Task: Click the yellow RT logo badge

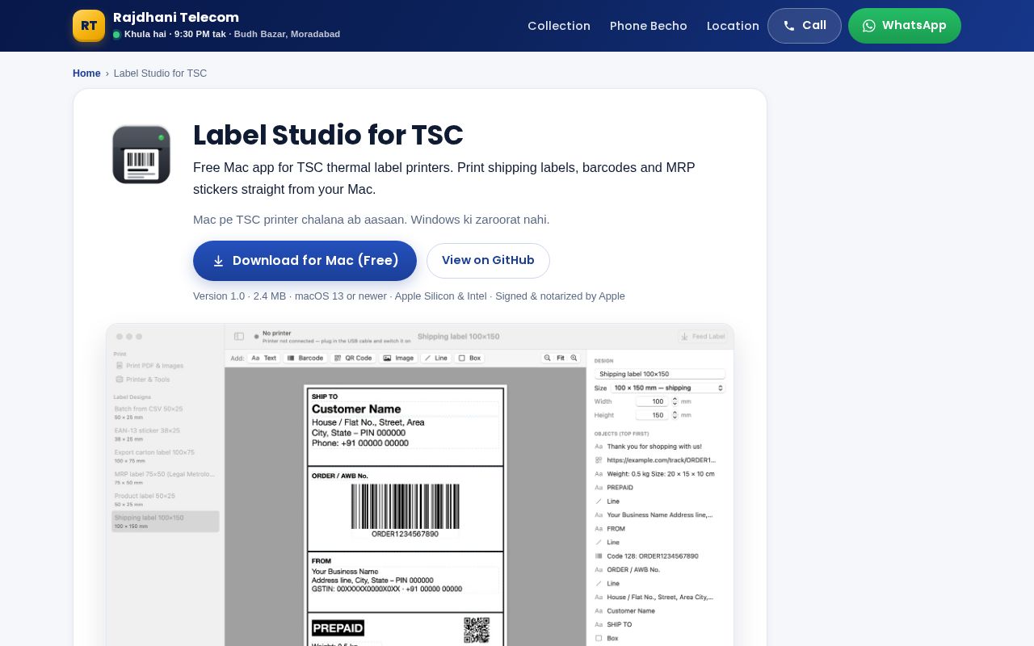Action: 89,26
